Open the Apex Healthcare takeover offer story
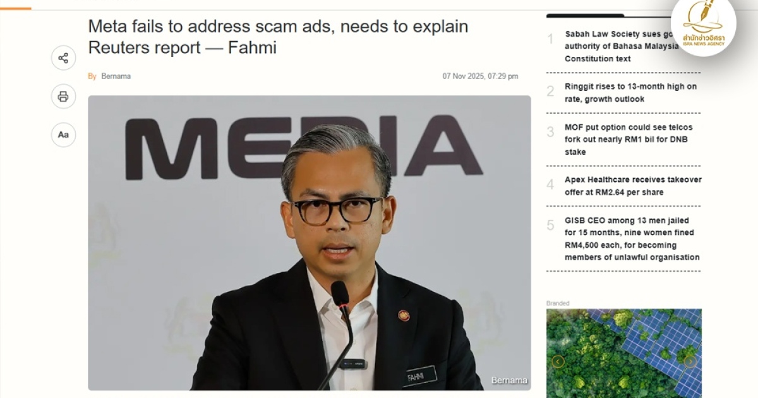Viewport: 758px width, 398px height. (633, 186)
